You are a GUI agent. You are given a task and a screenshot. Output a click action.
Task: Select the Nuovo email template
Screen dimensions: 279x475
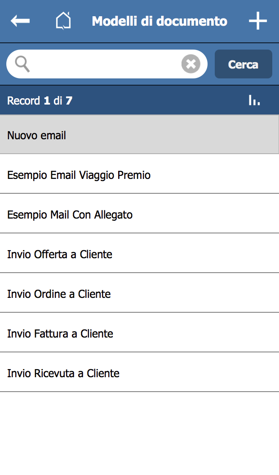click(139, 135)
